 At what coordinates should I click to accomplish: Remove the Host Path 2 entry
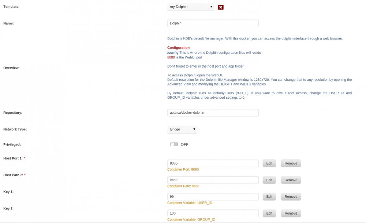[x=291, y=180]
